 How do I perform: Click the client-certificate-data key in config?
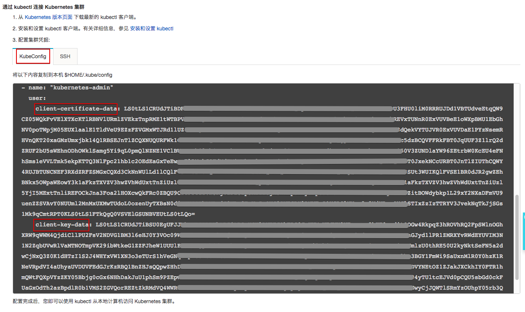(76, 109)
